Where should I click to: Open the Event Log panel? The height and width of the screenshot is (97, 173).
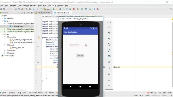pos(152,93)
